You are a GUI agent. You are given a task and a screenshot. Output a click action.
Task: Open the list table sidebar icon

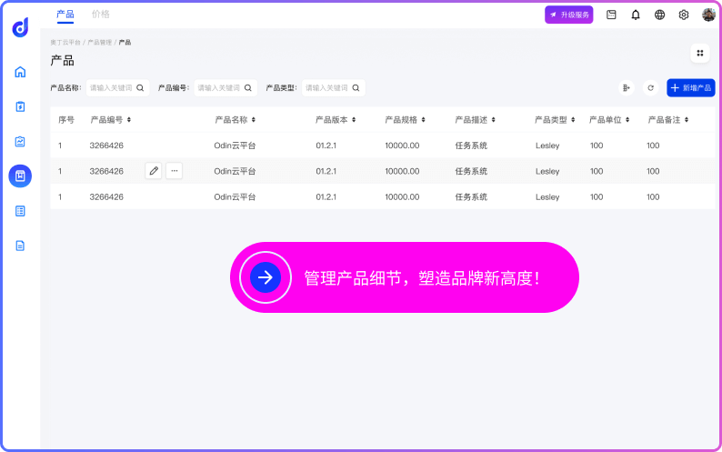click(20, 211)
